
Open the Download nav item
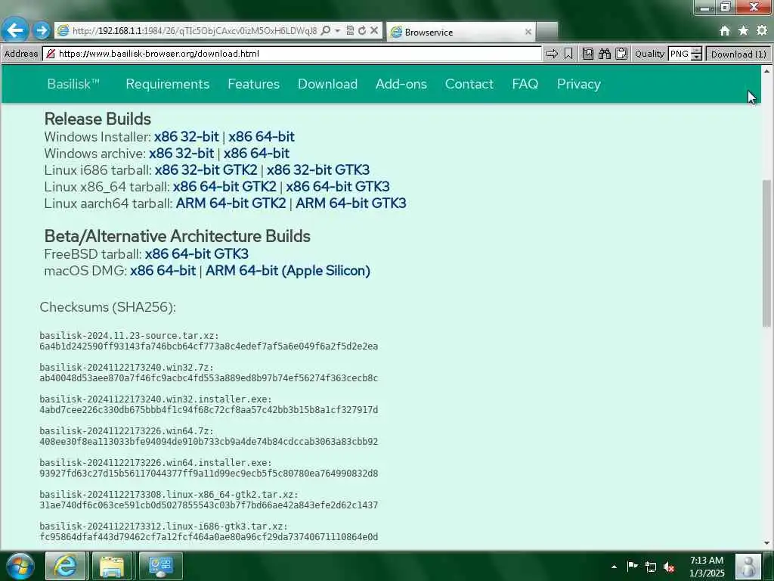(328, 84)
